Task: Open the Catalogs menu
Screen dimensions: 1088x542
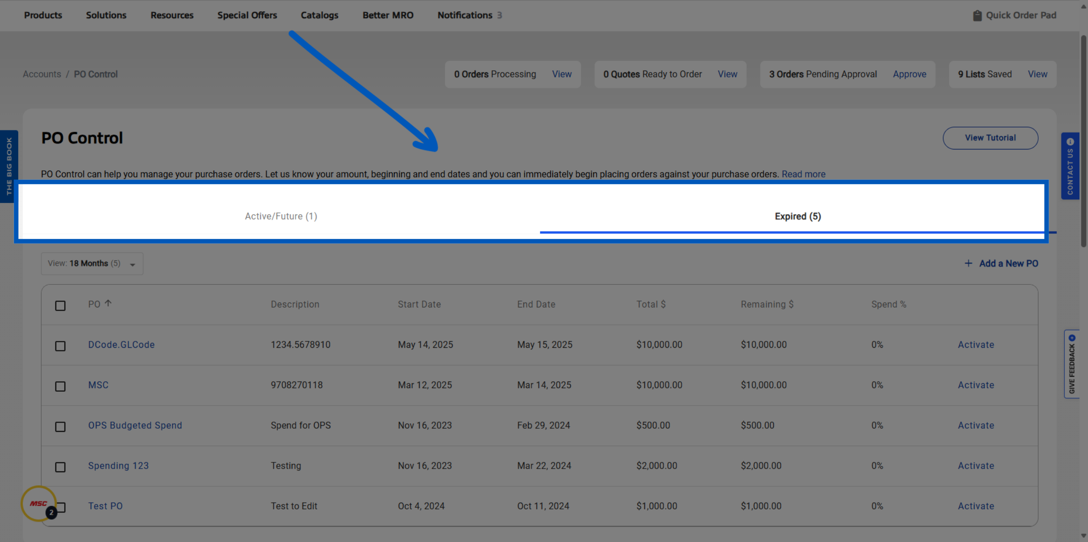Action: 320,15
